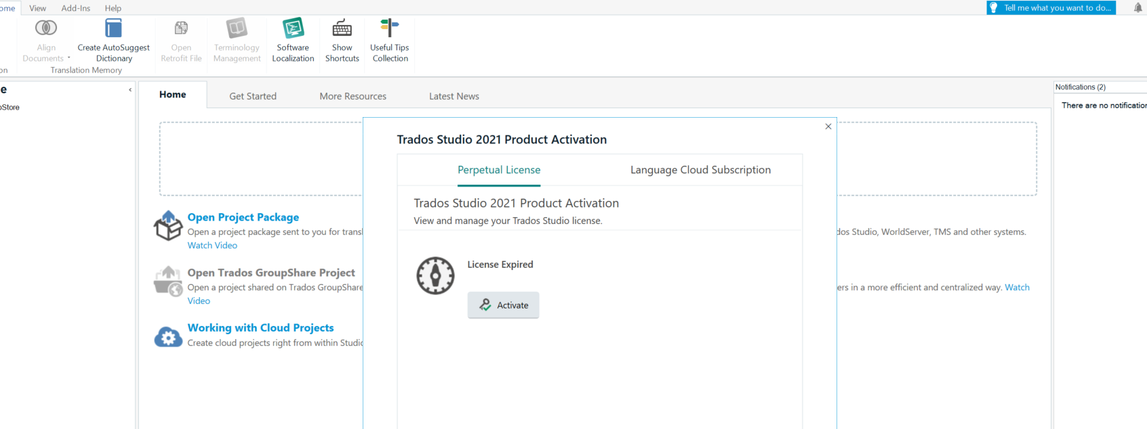The height and width of the screenshot is (429, 1147).
Task: Open Software Localization tool
Action: 293,28
